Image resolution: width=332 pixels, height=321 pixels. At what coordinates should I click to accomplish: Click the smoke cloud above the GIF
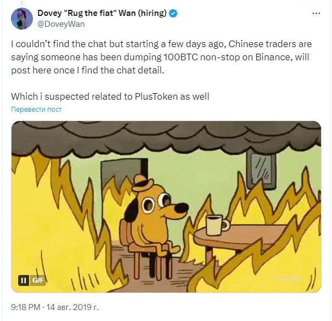tap(166, 137)
